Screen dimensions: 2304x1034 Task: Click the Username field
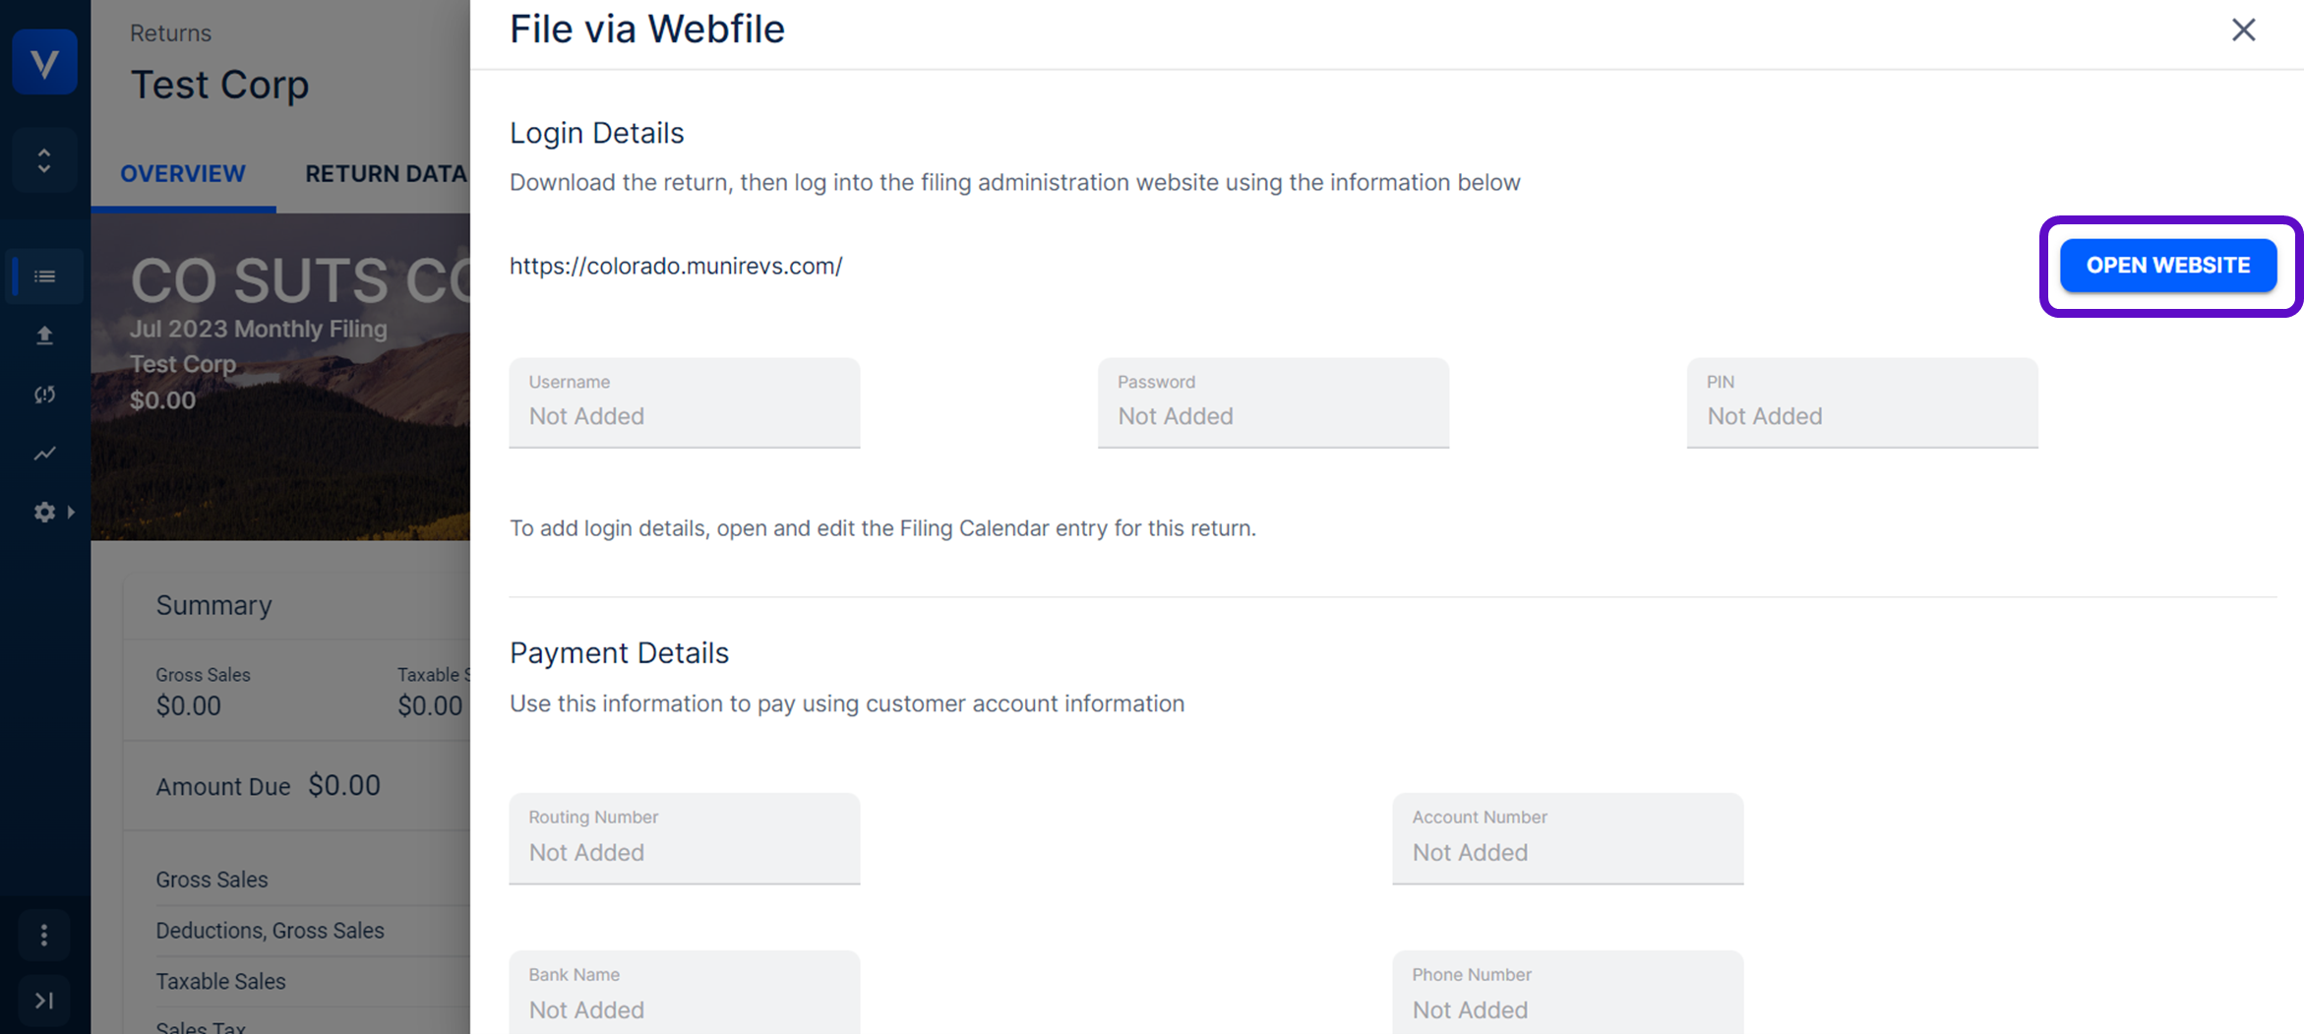pos(684,403)
